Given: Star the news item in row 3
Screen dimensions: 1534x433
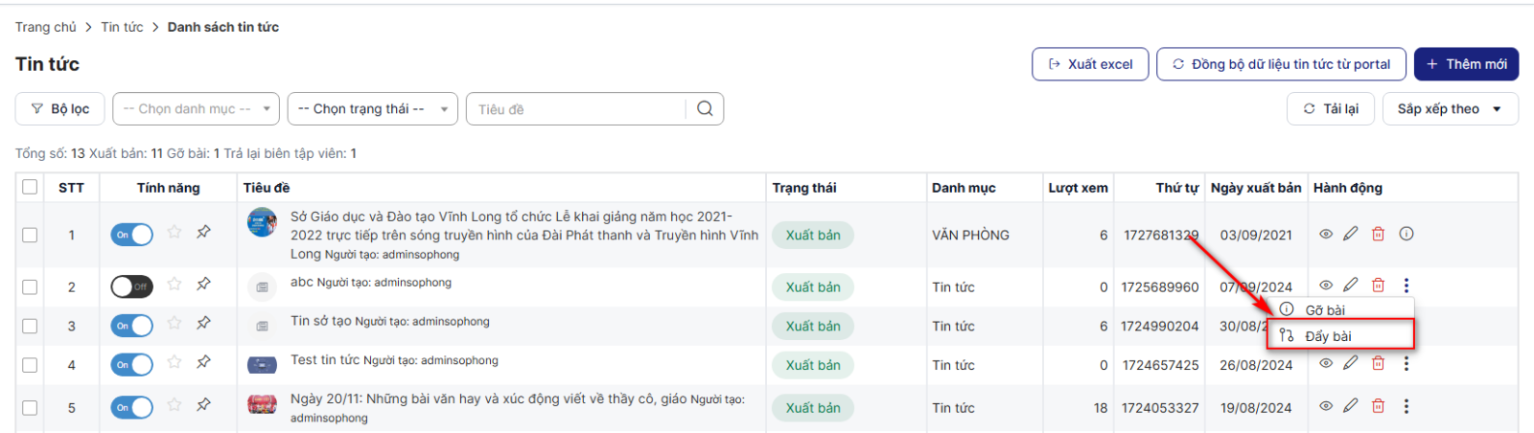Looking at the screenshot, I should pyautogui.click(x=174, y=324).
